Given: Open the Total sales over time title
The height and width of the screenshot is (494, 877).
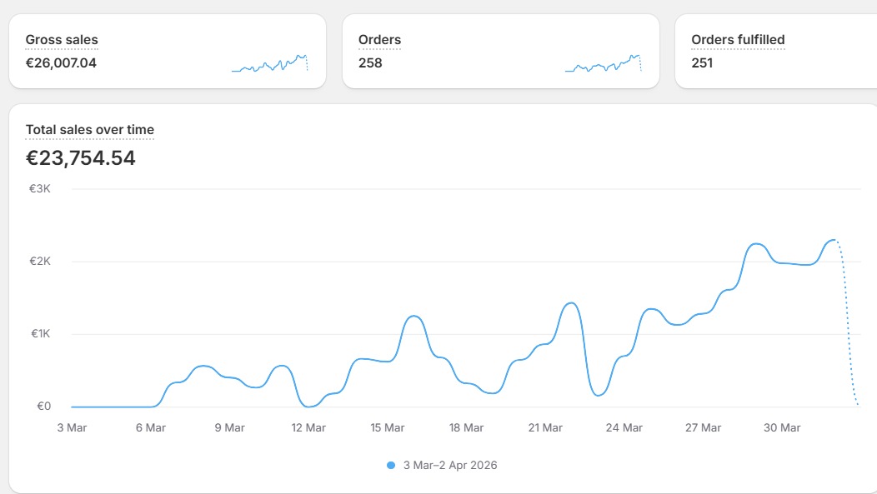Looking at the screenshot, I should coord(89,130).
